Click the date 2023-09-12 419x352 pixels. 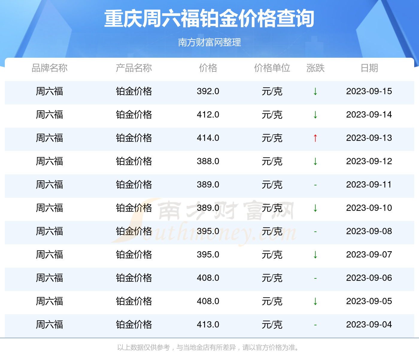click(x=369, y=161)
